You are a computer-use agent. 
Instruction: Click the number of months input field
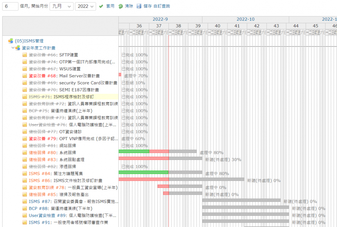10,6
